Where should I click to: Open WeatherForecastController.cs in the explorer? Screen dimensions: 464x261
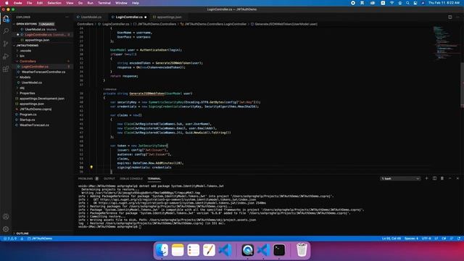point(43,72)
